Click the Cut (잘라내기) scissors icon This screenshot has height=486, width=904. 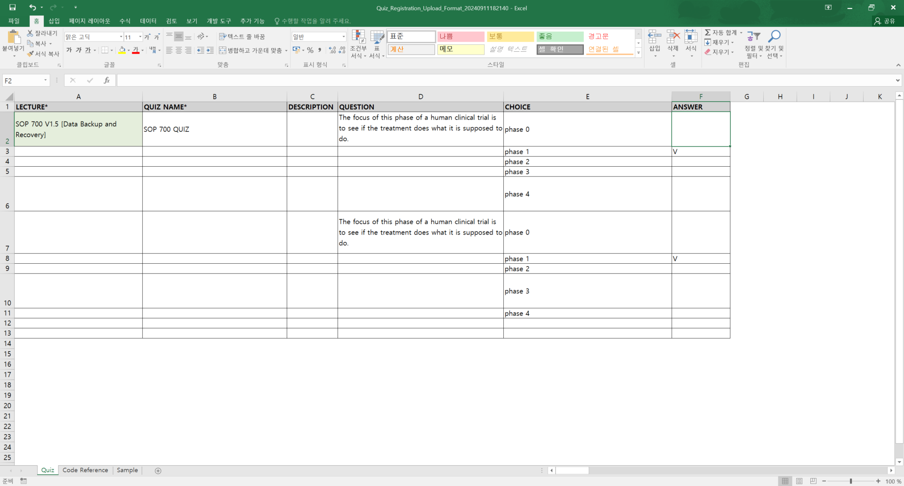30,33
